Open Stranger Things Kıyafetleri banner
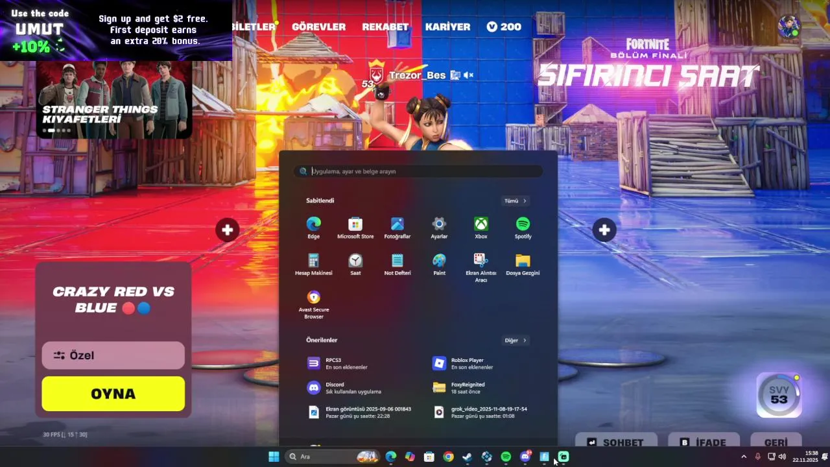Screen dimensions: 830x467 (x=114, y=99)
